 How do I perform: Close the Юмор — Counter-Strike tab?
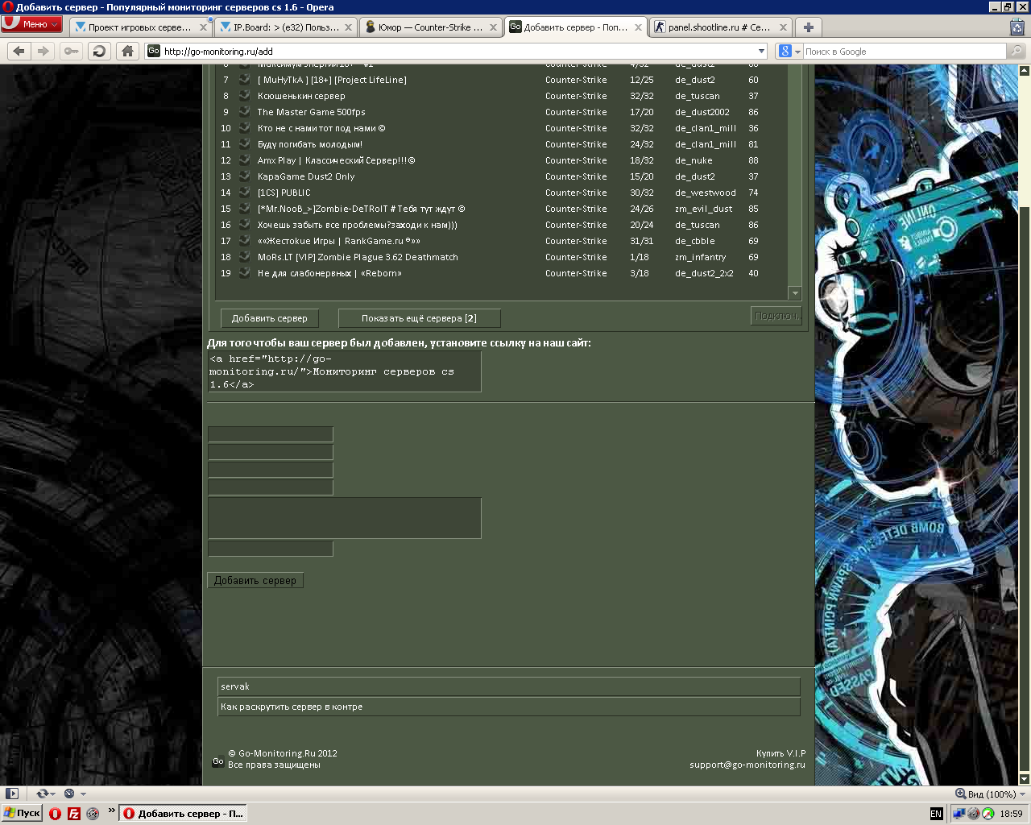tap(493, 27)
